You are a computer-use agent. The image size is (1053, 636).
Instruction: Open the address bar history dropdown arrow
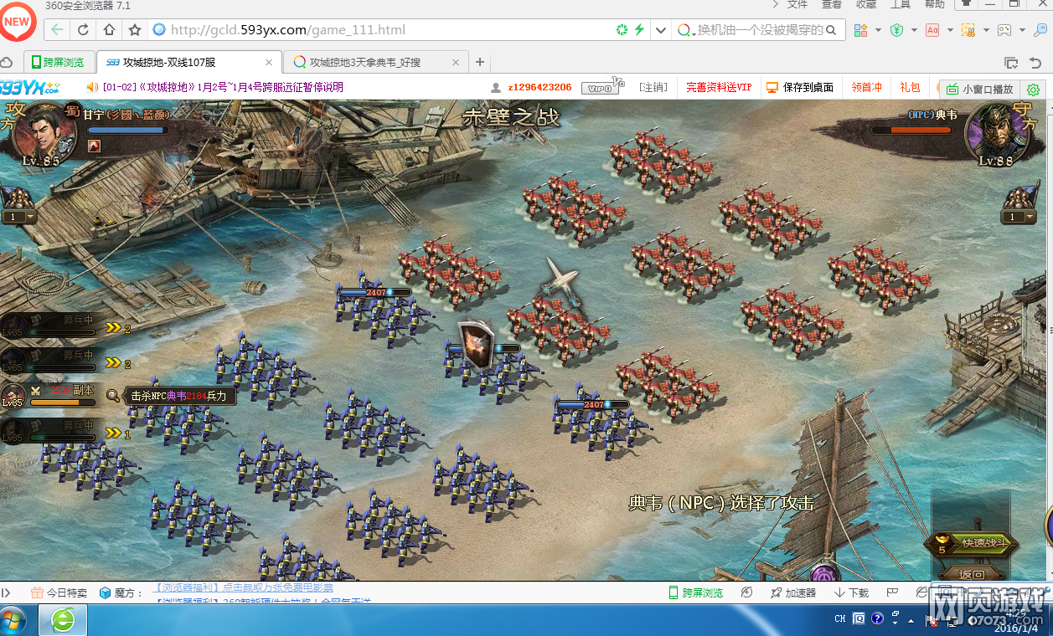coord(661,30)
